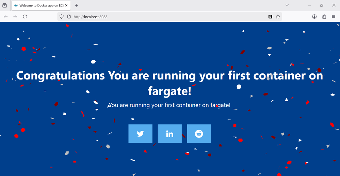Open Firefox View from the tab bar
This screenshot has height=176, width=340.
click(5, 5)
